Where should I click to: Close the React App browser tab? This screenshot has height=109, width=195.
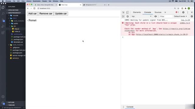click(x=80, y=5)
